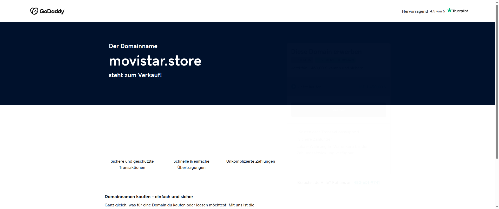499x209 pixels.
Task: Click the 'steht zum Verkauf!' text
Action: [x=135, y=75]
